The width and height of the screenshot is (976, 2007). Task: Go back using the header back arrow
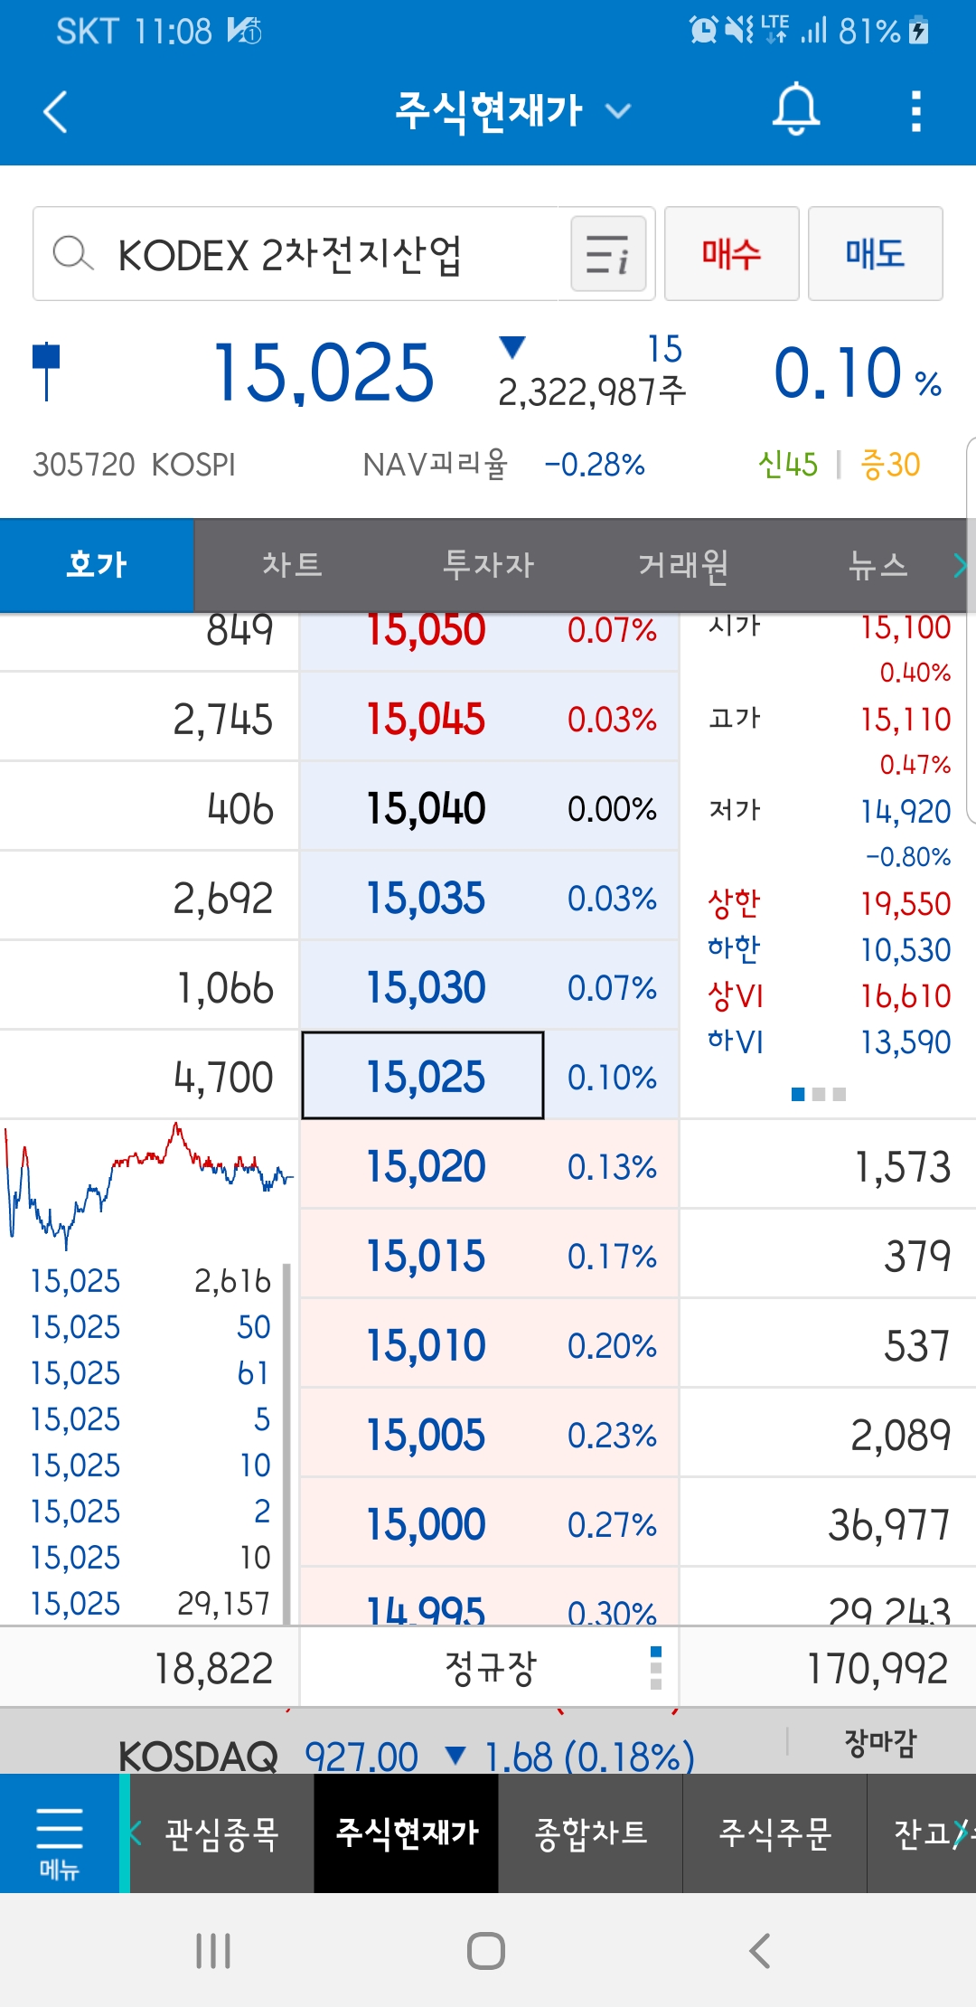tap(56, 112)
